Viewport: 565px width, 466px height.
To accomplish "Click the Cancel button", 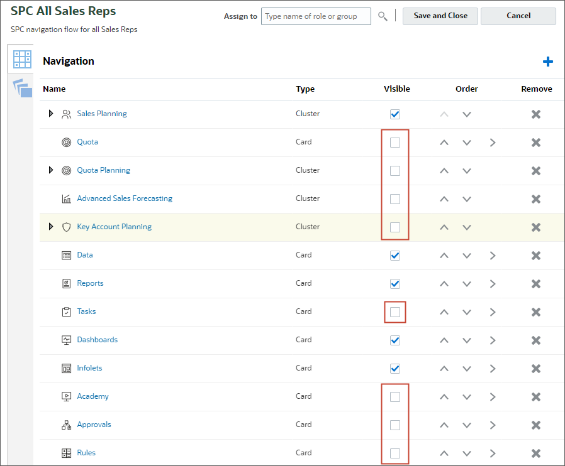I will pyautogui.click(x=518, y=16).
